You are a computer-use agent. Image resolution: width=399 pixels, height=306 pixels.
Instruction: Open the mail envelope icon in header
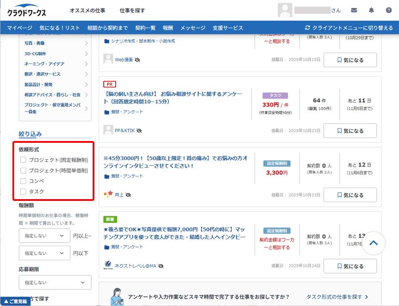[x=354, y=10]
